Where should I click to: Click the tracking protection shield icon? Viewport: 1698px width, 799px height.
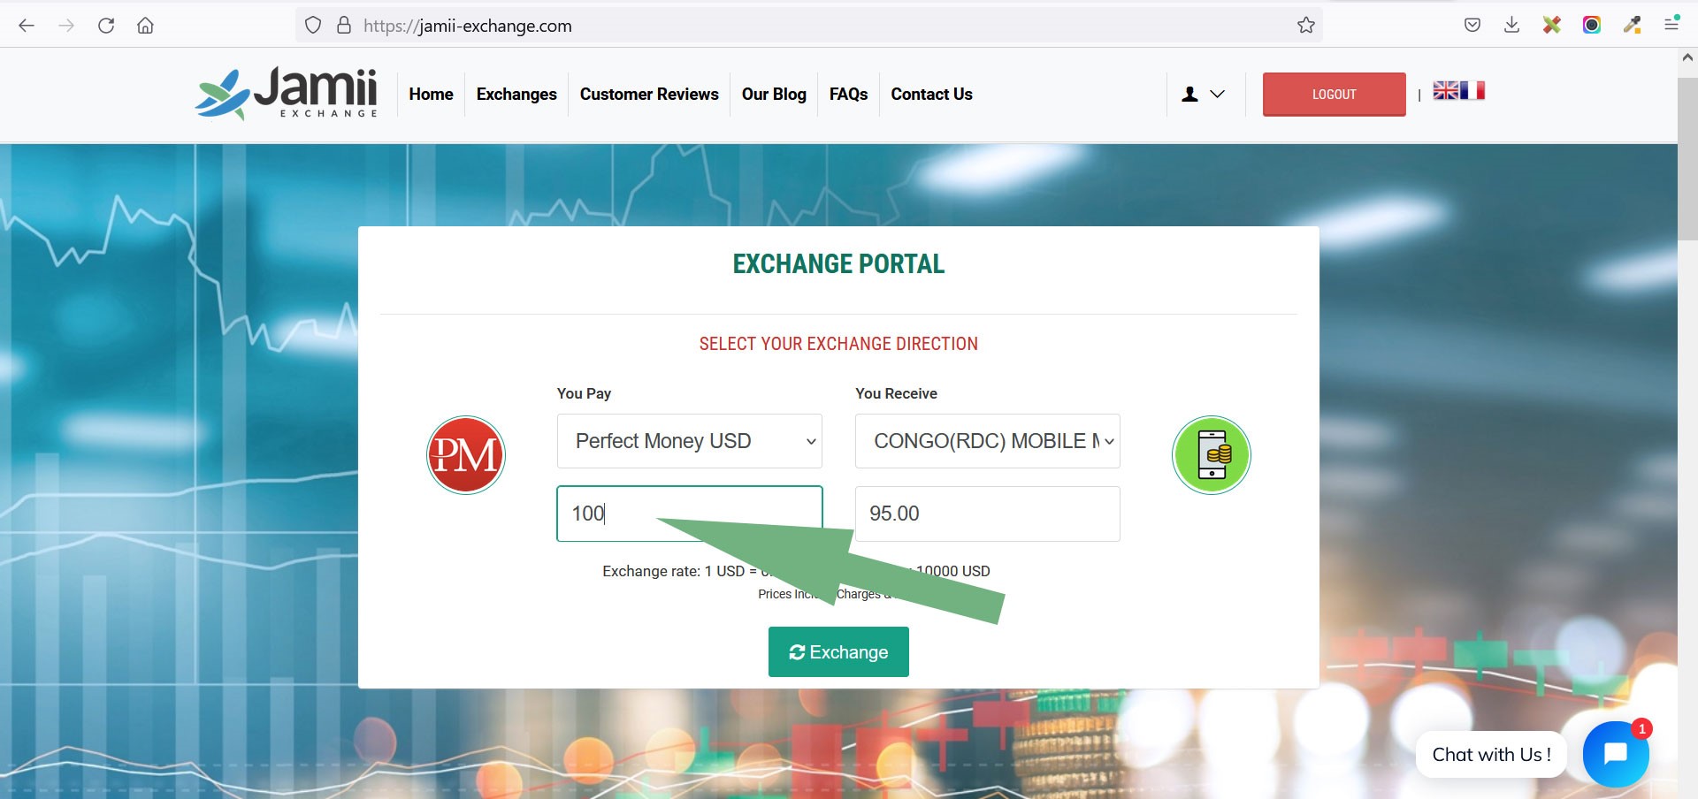(313, 26)
